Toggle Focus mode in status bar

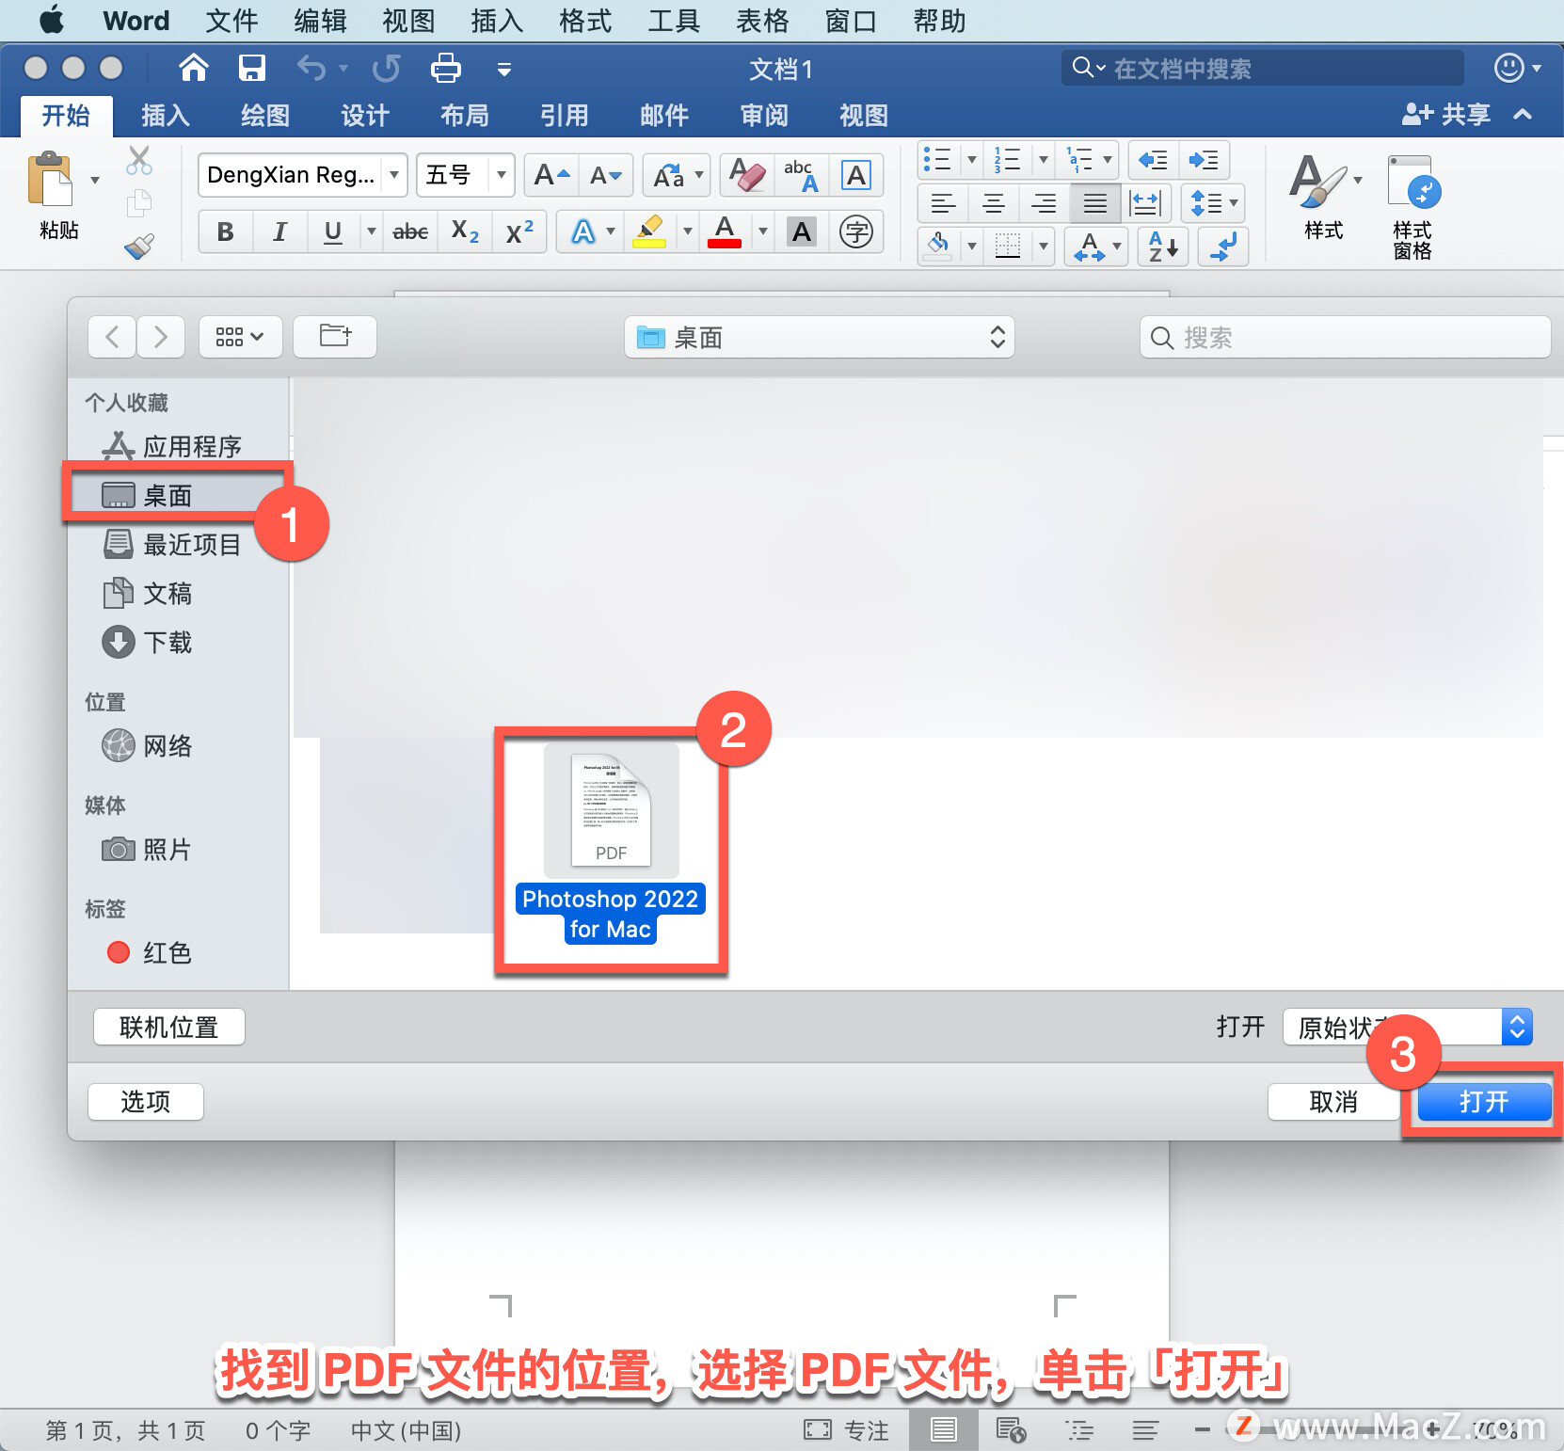pyautogui.click(x=846, y=1430)
